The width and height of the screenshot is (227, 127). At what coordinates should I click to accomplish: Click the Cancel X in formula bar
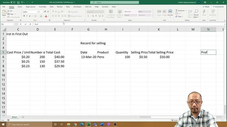21,24
